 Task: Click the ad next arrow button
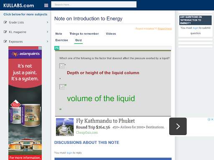pyautogui.click(x=178, y=126)
